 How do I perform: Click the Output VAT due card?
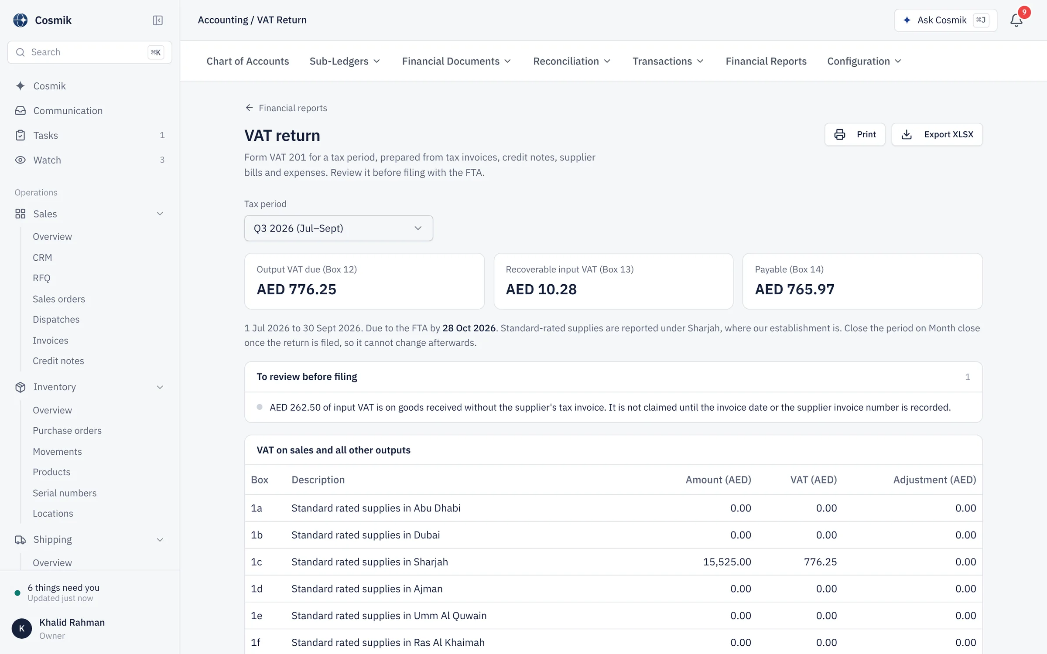(x=364, y=281)
